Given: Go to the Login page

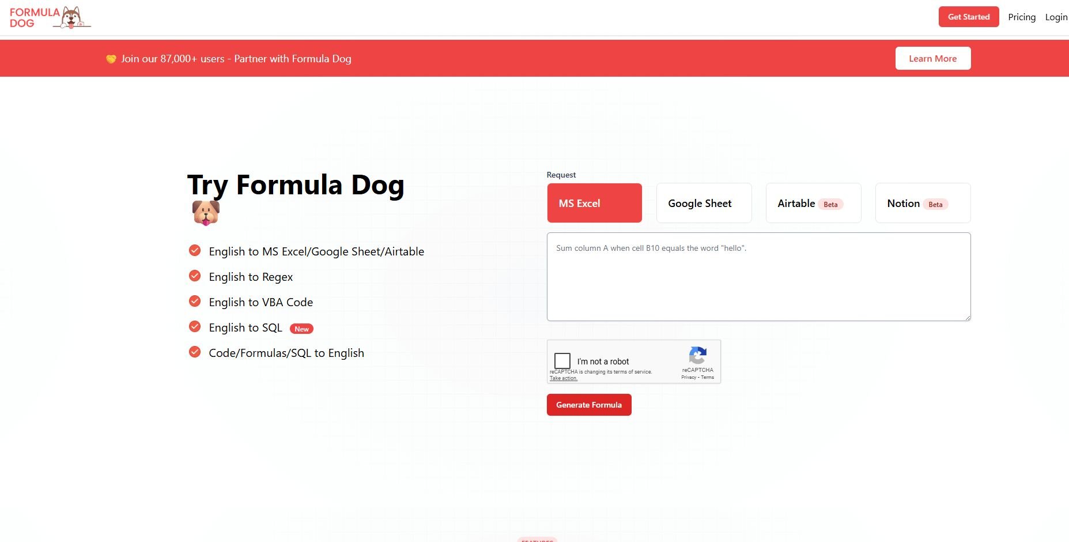Looking at the screenshot, I should [1056, 17].
